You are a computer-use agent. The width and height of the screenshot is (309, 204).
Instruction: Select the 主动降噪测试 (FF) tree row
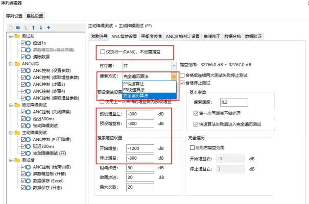point(49,153)
